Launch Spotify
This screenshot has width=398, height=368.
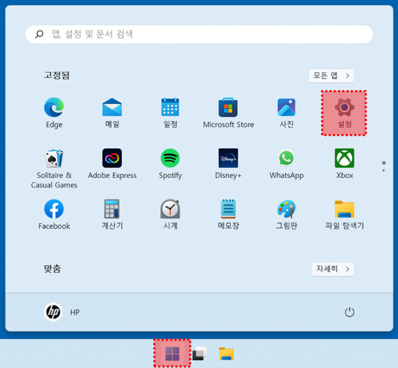[x=170, y=164]
